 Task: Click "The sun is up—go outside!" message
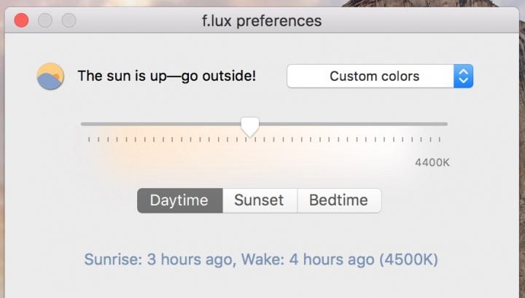[x=167, y=77]
